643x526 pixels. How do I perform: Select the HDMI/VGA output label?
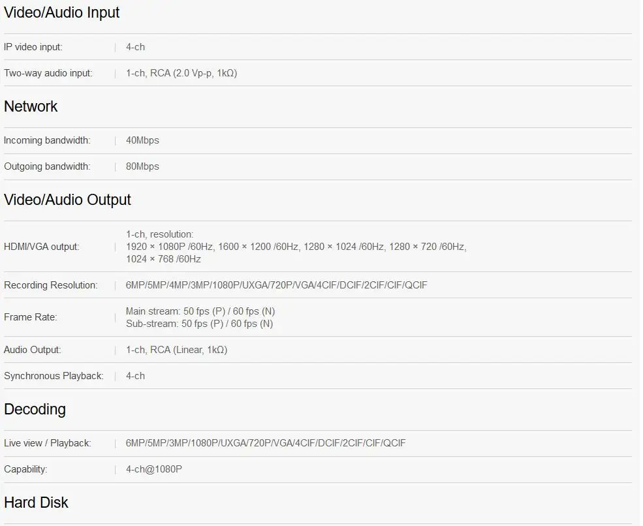coord(41,247)
